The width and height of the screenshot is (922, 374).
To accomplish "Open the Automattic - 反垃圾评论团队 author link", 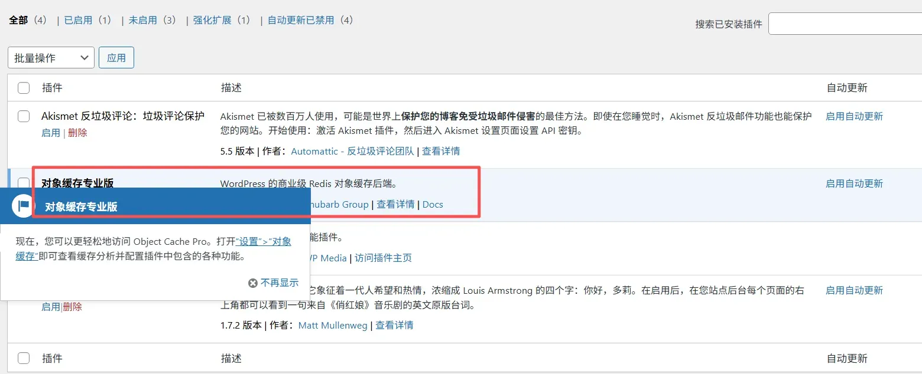I will pos(352,151).
